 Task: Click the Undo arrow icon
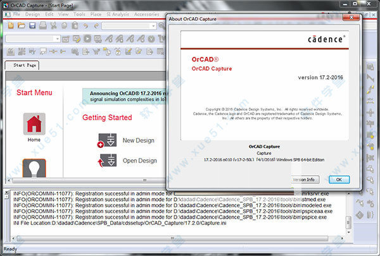click(x=85, y=26)
